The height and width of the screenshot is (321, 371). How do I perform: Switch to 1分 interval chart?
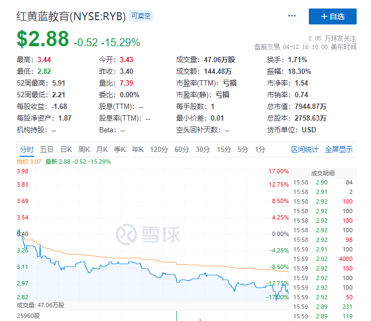[260, 149]
